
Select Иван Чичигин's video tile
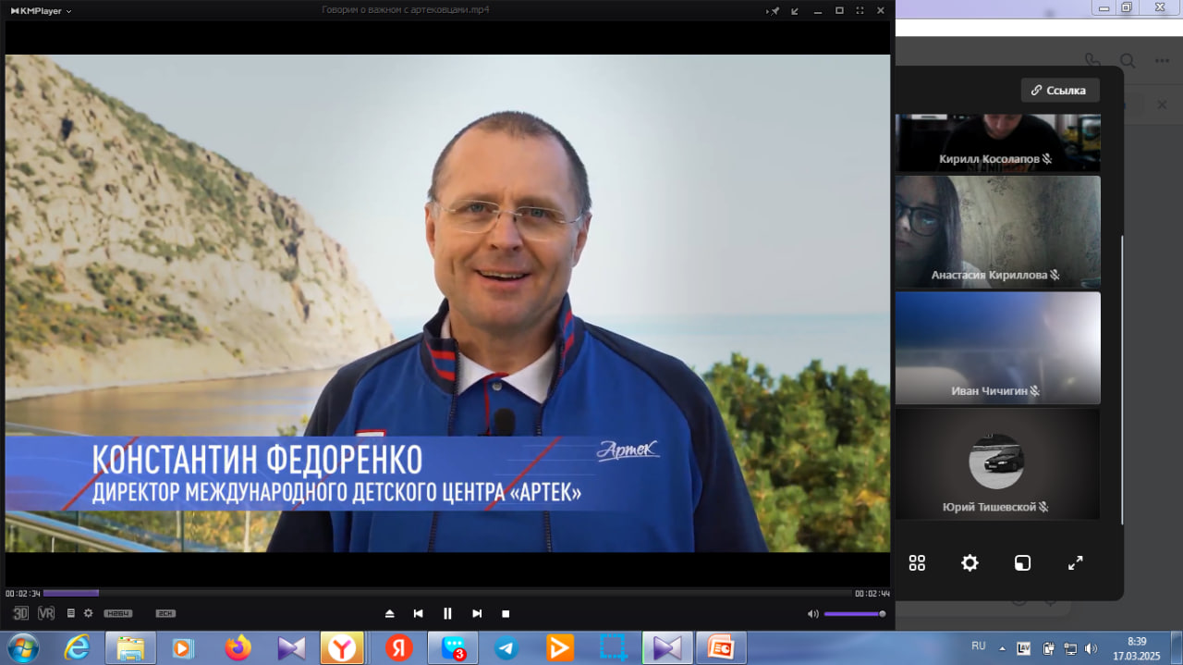point(997,348)
